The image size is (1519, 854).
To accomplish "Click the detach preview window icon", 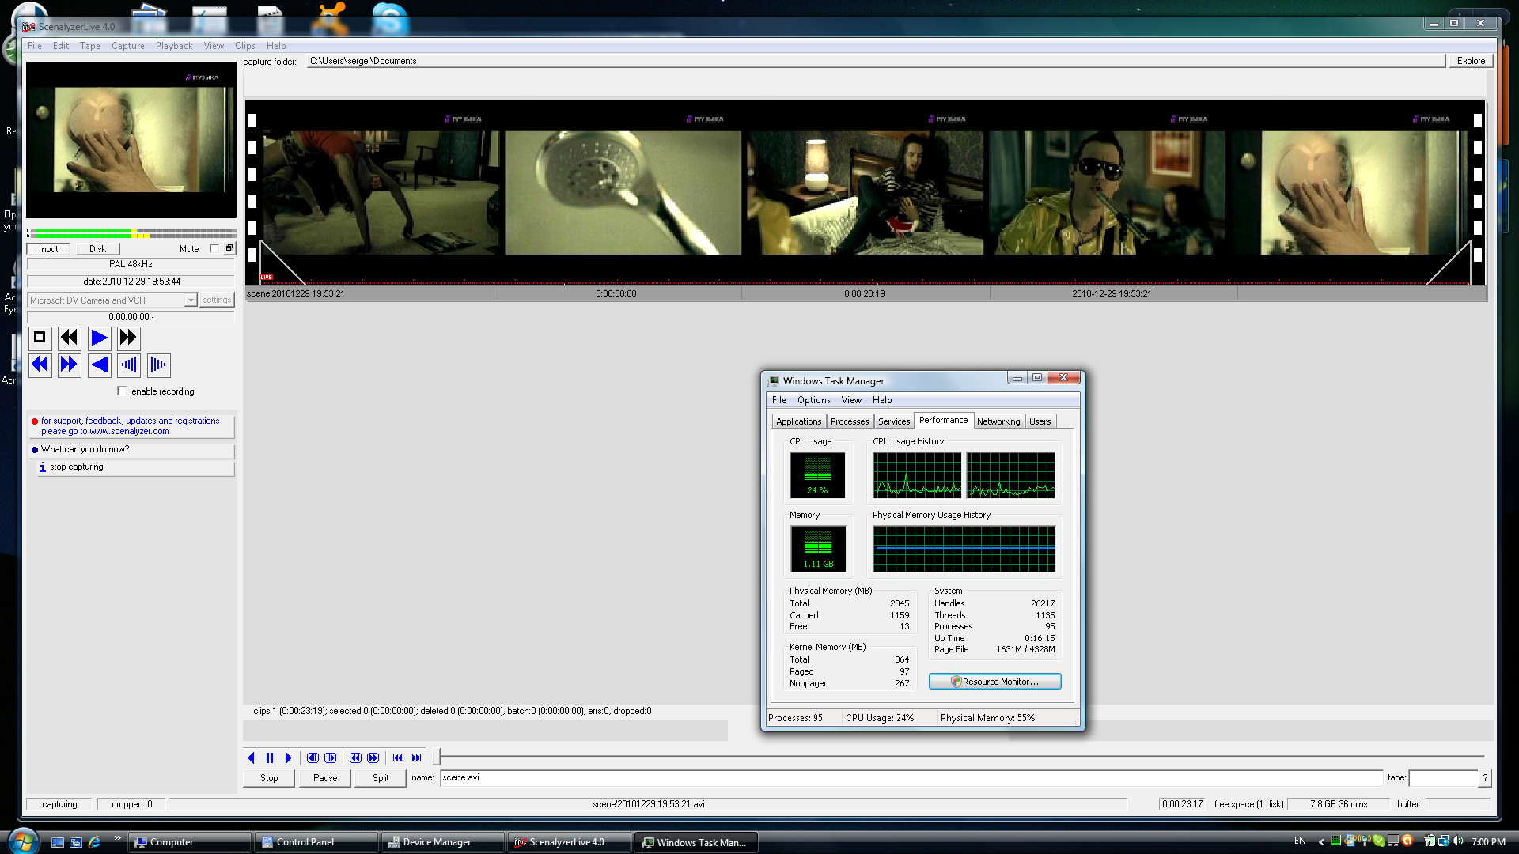I will 229,248.
